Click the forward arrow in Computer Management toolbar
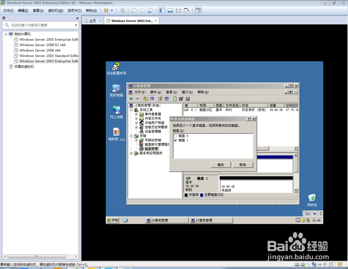This screenshot has width=348, height=269. [137, 99]
